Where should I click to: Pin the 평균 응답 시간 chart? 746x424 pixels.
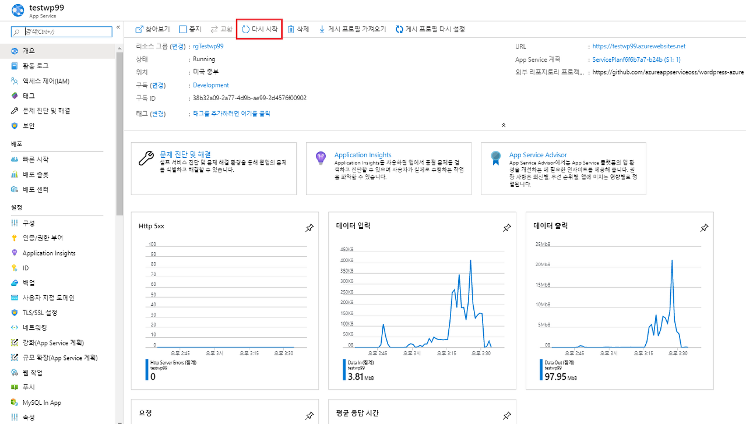506,416
